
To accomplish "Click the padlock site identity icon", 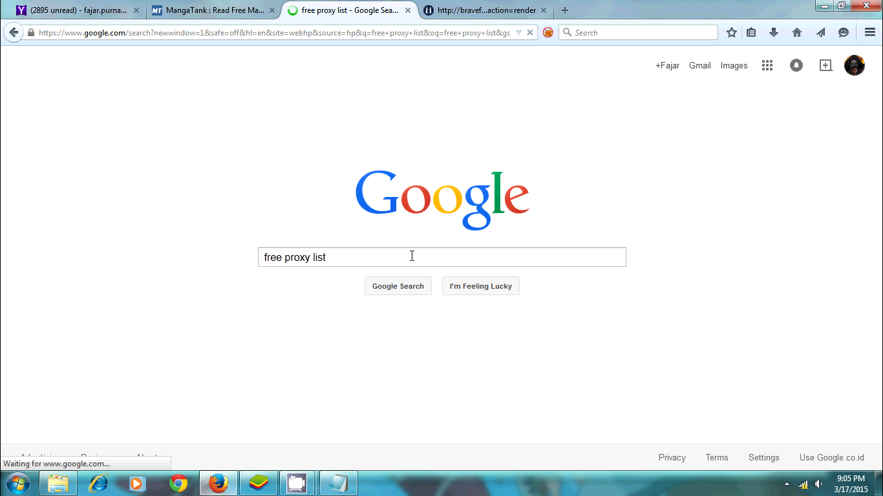I will pyautogui.click(x=30, y=32).
